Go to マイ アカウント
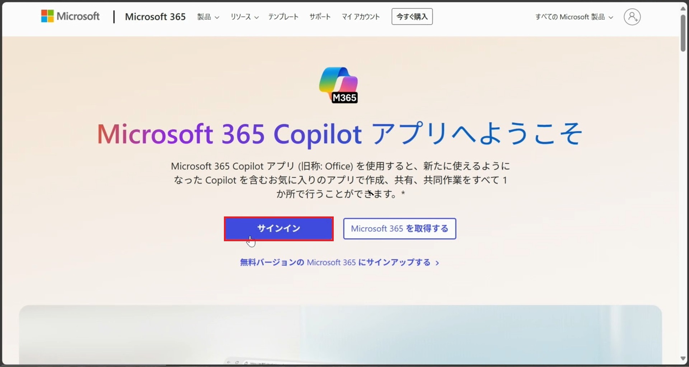This screenshot has height=367, width=689. [361, 17]
